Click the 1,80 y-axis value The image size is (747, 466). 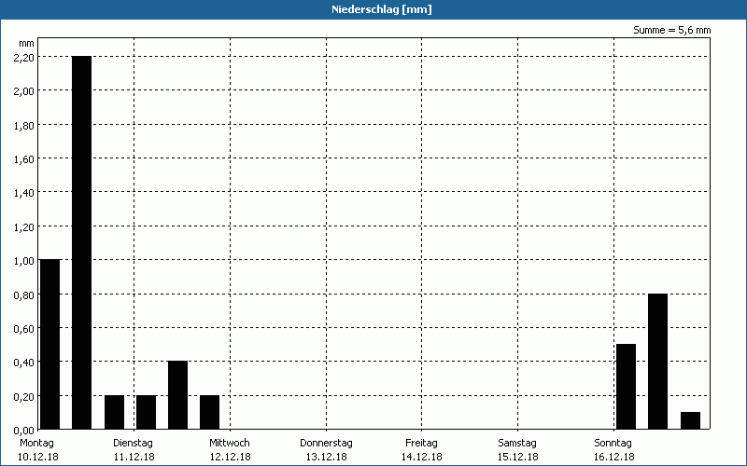(x=24, y=126)
